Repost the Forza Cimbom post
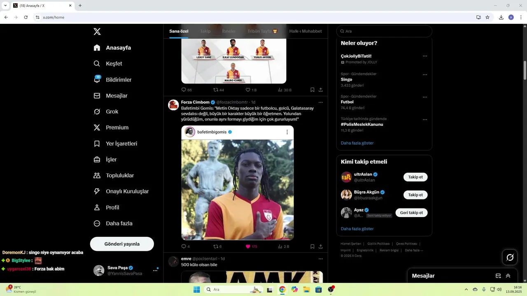The image size is (527, 296). click(x=217, y=247)
